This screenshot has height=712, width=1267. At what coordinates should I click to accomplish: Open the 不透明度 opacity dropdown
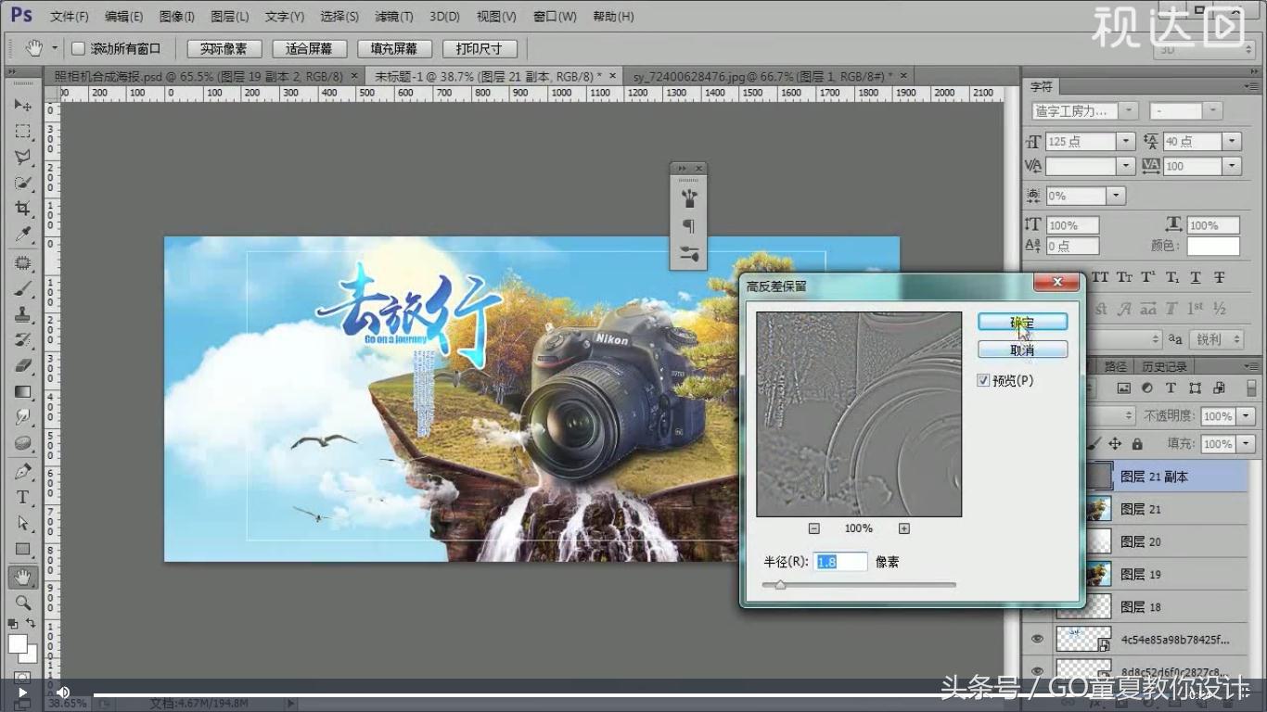(x=1244, y=415)
